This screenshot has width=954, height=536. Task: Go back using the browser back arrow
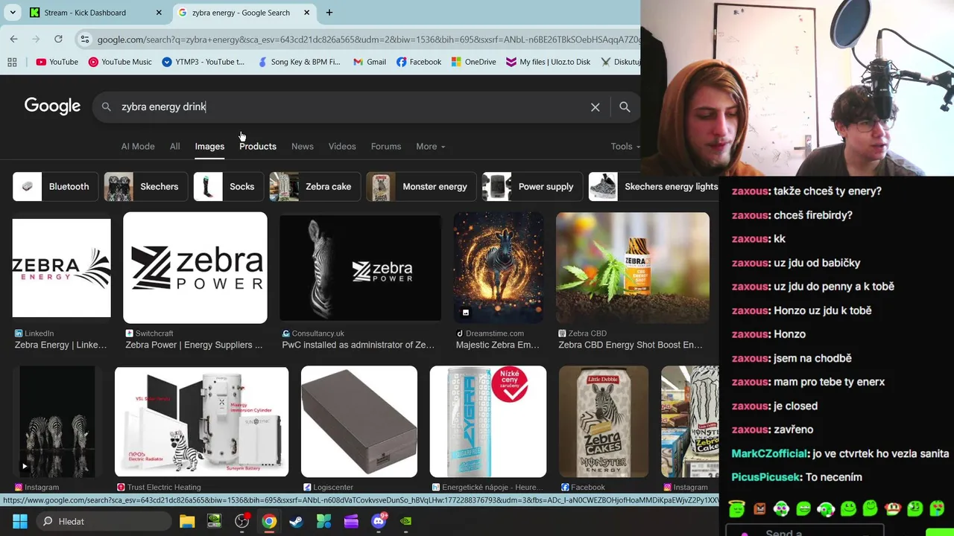coord(14,39)
